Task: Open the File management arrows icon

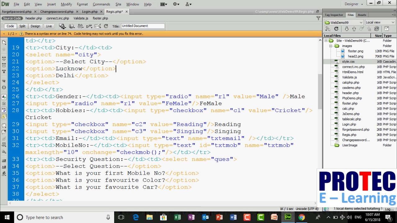Action: tap(81, 26)
